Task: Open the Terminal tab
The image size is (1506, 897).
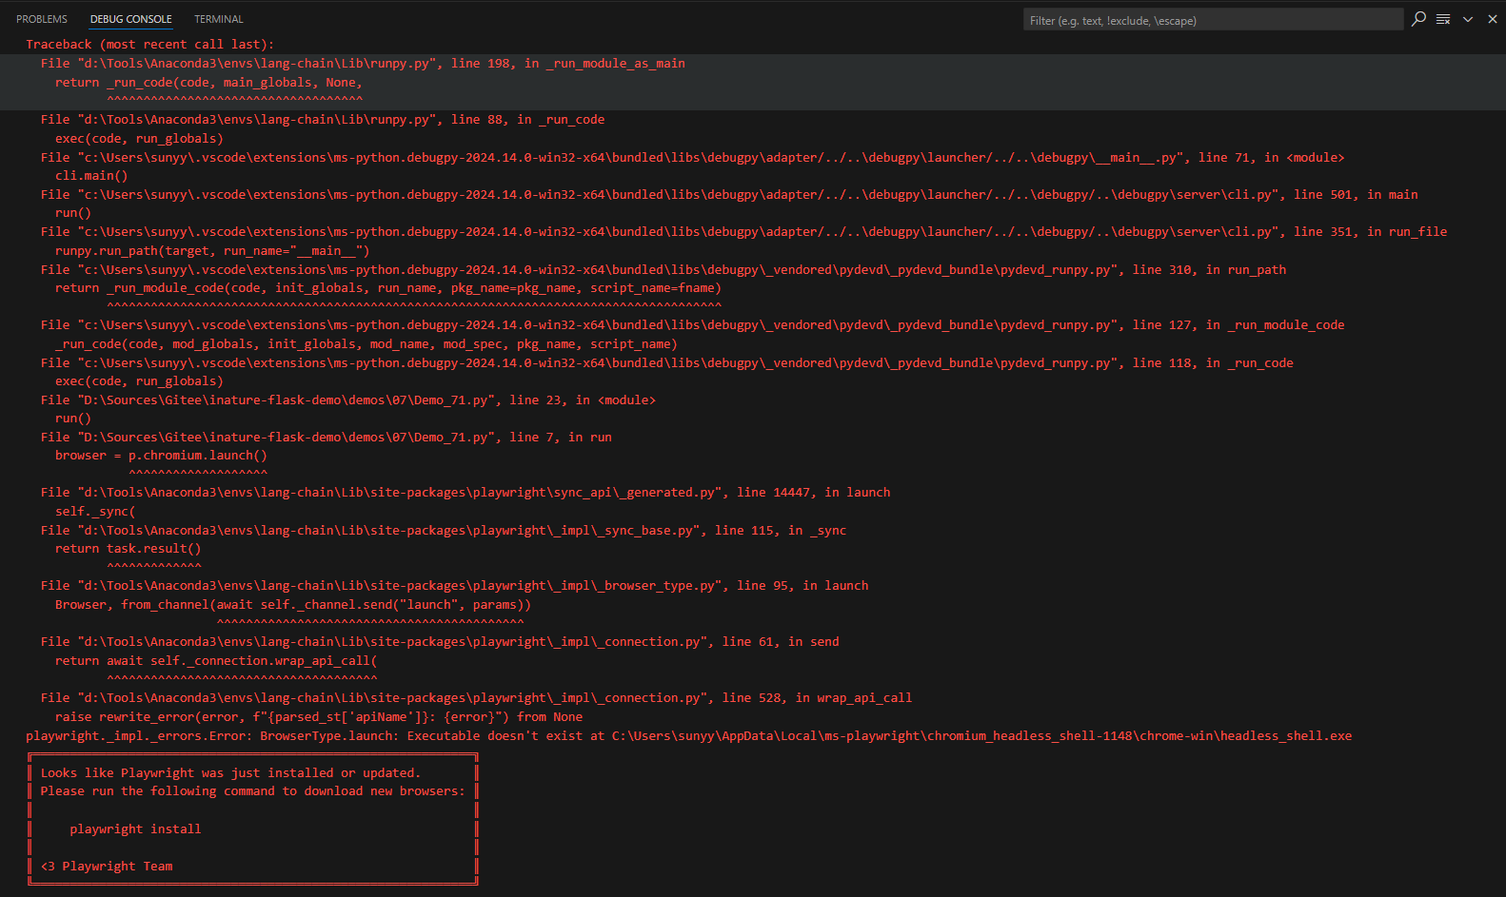Action: click(x=218, y=19)
